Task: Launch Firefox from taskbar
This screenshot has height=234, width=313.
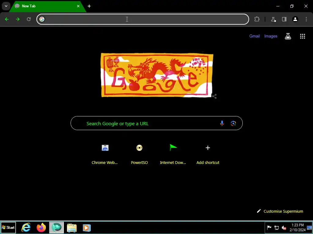Action: (41, 228)
